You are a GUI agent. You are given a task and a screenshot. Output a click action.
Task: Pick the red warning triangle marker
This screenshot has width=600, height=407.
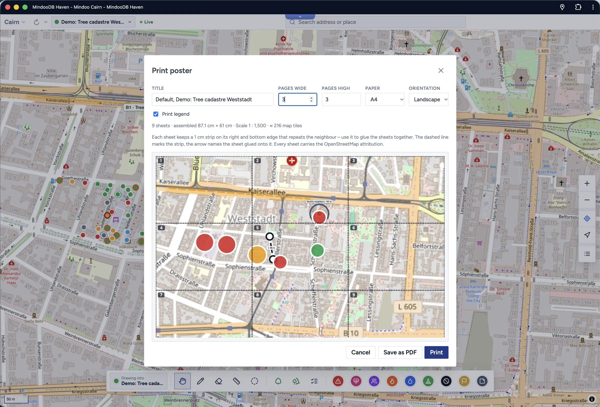coord(338,381)
